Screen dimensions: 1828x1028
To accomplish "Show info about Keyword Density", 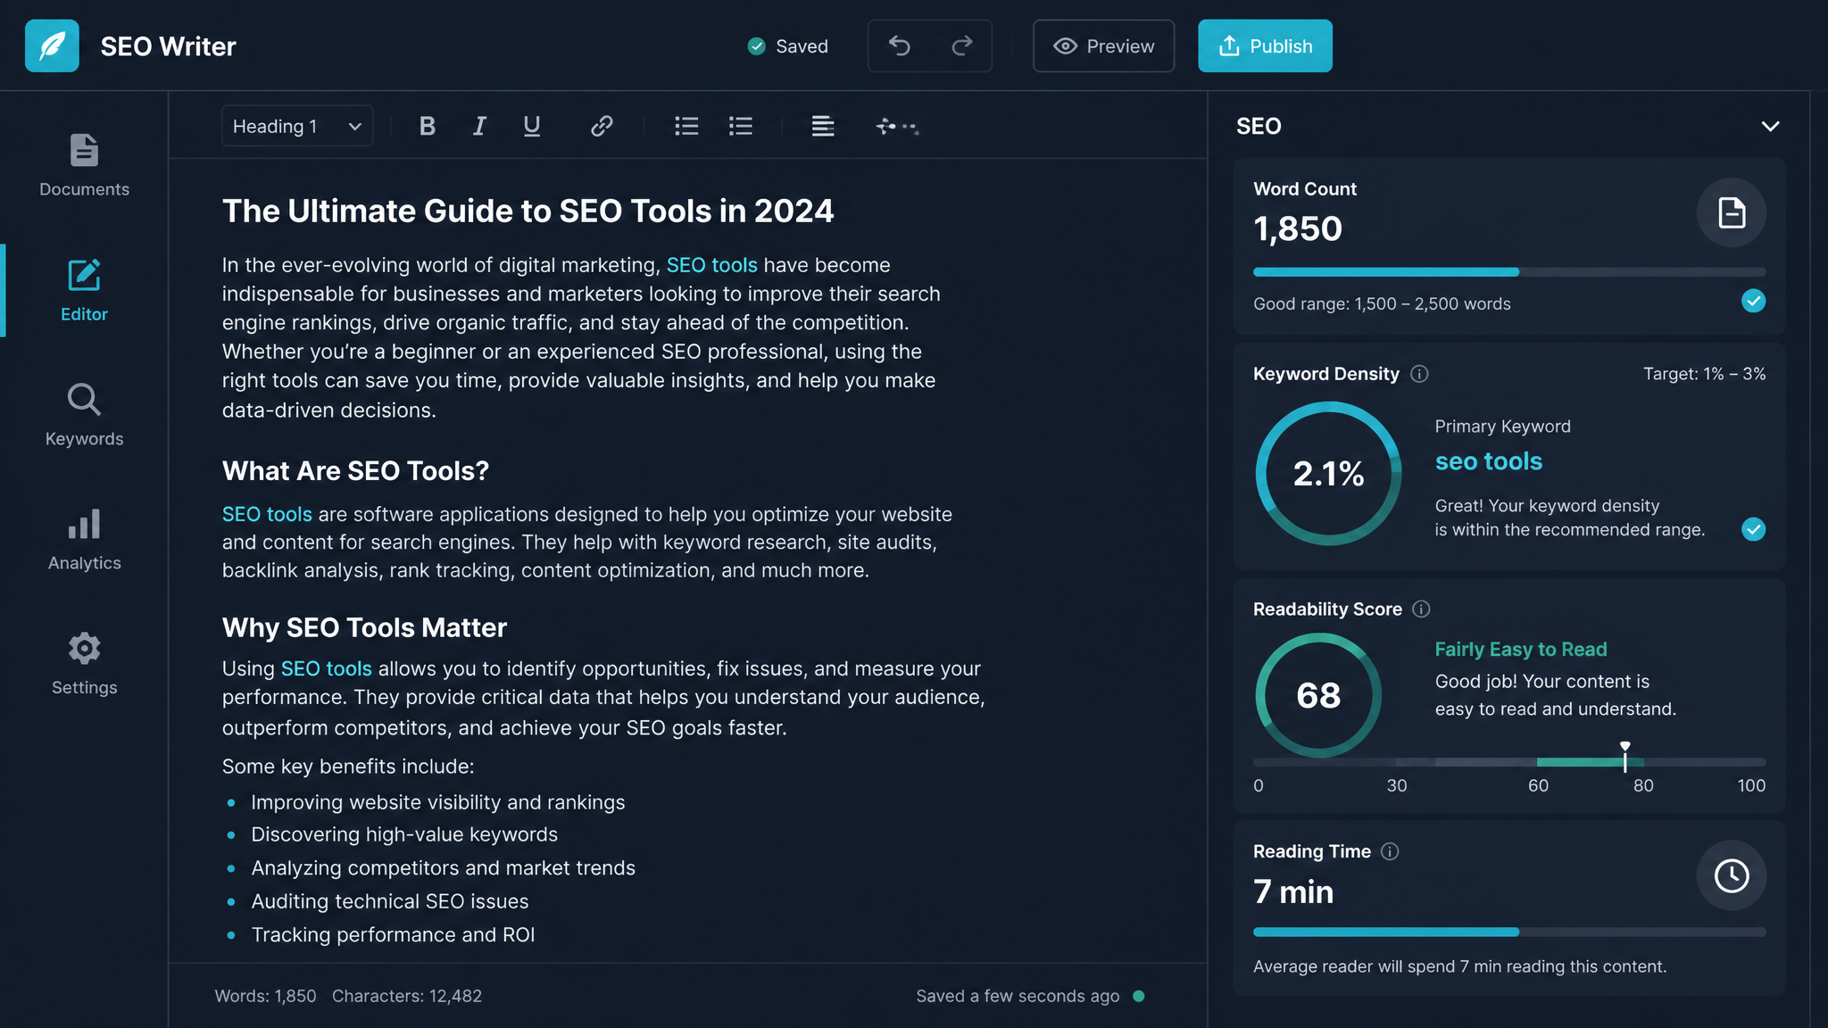I will click(x=1419, y=374).
